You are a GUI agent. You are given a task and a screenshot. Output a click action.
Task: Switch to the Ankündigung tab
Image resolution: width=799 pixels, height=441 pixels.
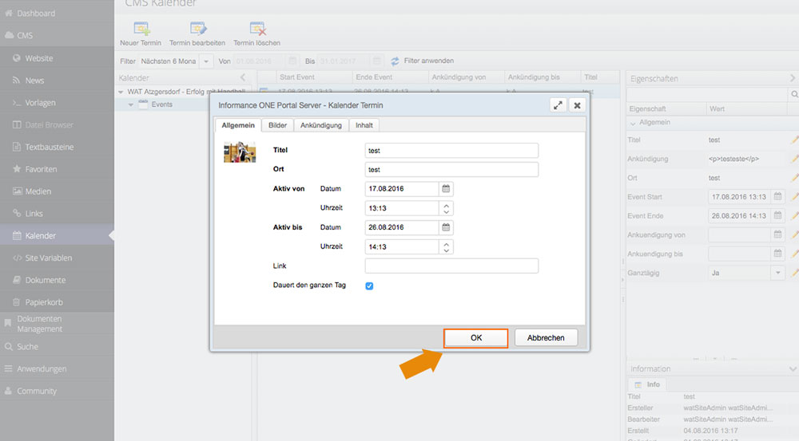pyautogui.click(x=320, y=125)
